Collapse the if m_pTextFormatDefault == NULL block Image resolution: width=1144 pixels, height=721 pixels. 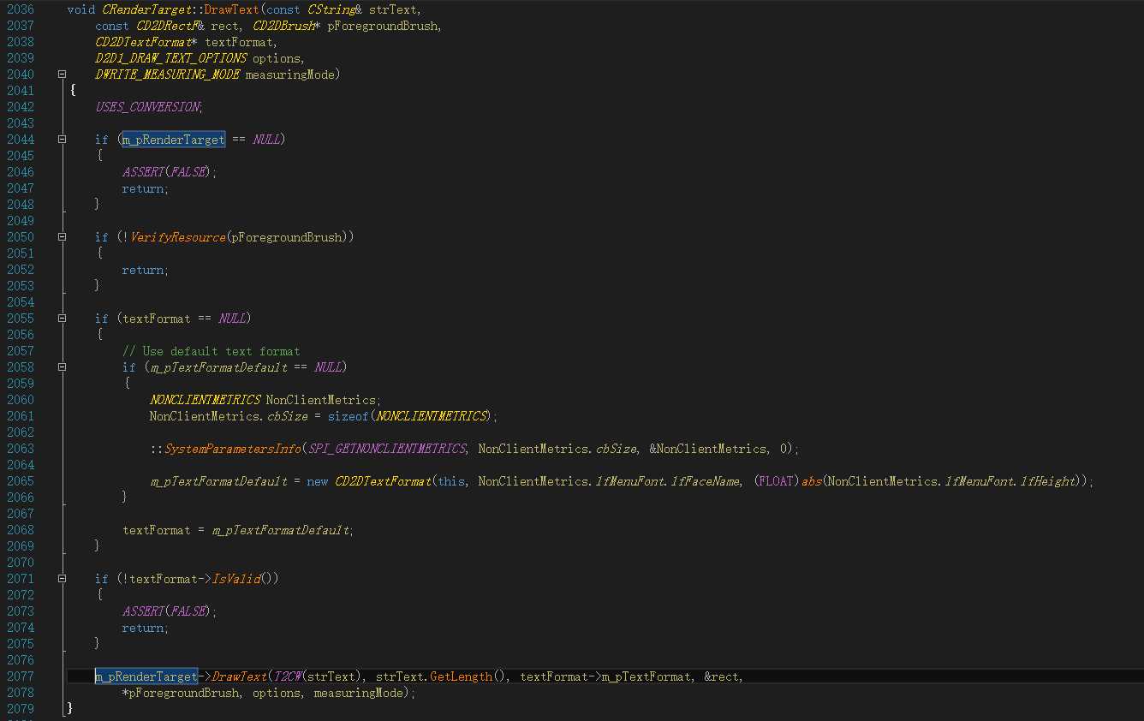[62, 367]
